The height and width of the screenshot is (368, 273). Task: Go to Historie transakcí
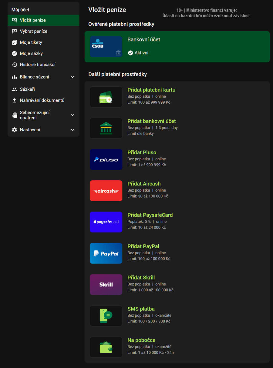38,65
